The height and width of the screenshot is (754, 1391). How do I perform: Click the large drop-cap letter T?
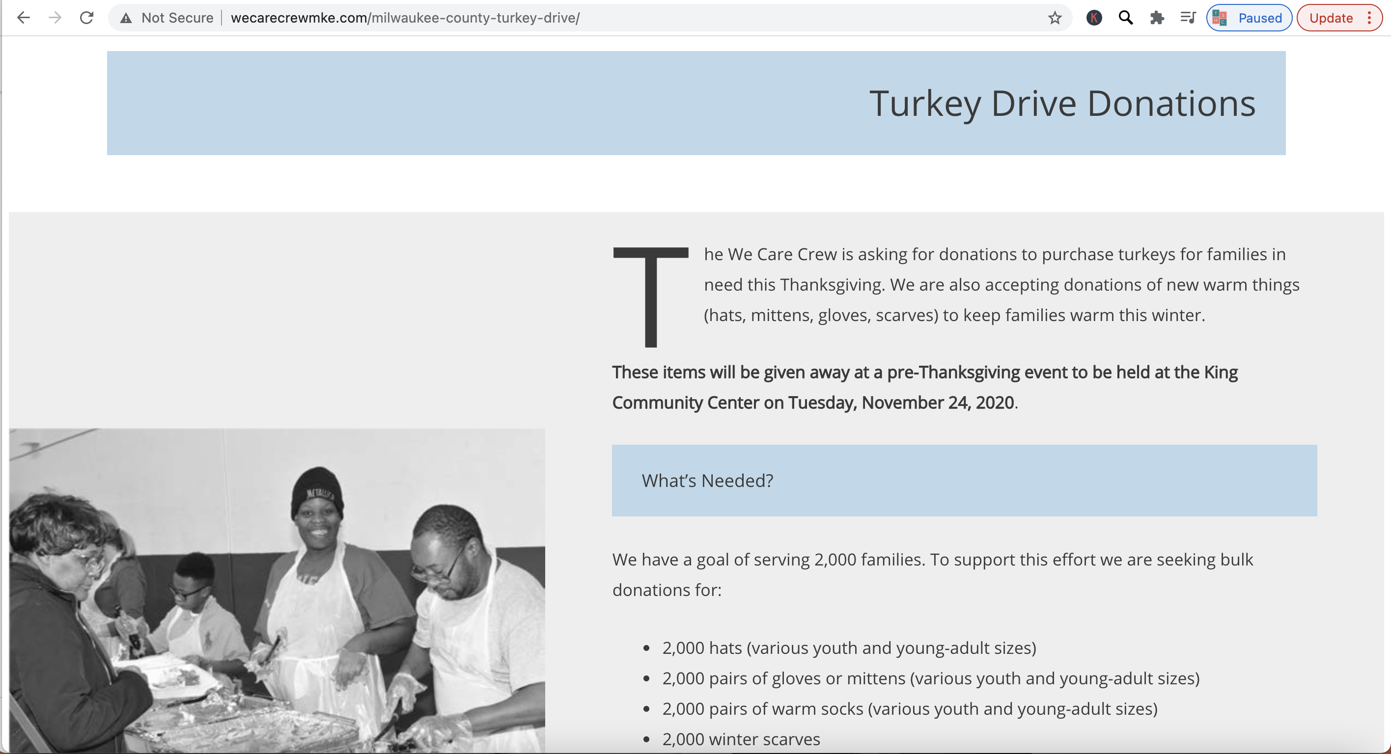coord(651,297)
